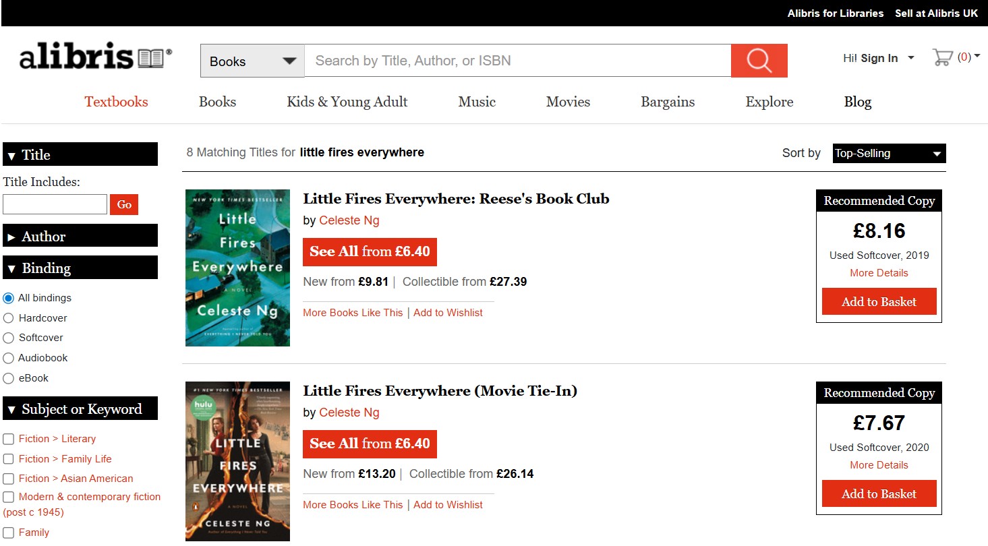The height and width of the screenshot is (546, 988).
Task: Click the red search magnifying glass icon
Action: coord(759,60)
